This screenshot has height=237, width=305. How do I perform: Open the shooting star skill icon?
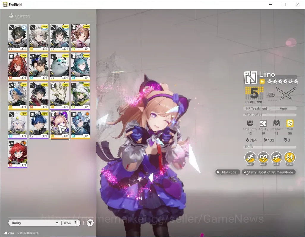pyautogui.click(x=276, y=157)
